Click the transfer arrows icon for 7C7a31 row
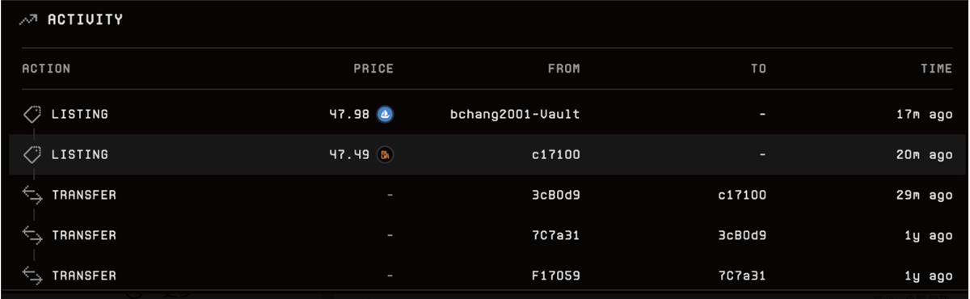This screenshot has width=970, height=299. click(32, 235)
